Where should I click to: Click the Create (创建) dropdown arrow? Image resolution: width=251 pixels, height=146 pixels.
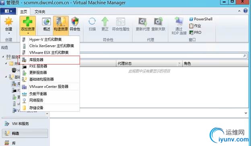[x=9, y=33]
